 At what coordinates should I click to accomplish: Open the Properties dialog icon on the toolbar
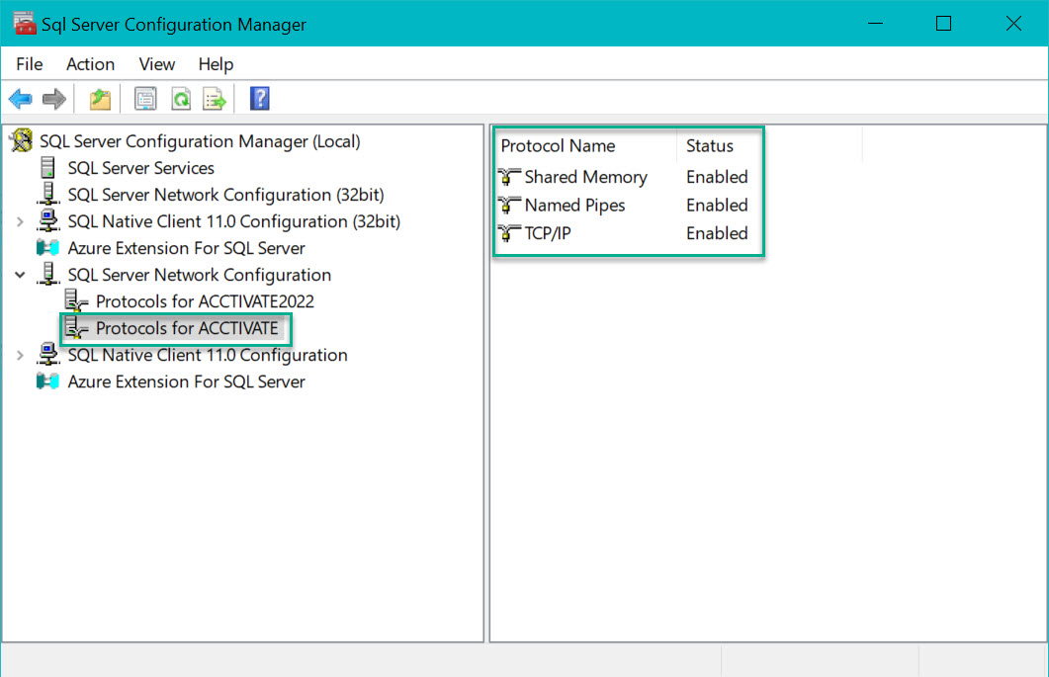click(144, 98)
